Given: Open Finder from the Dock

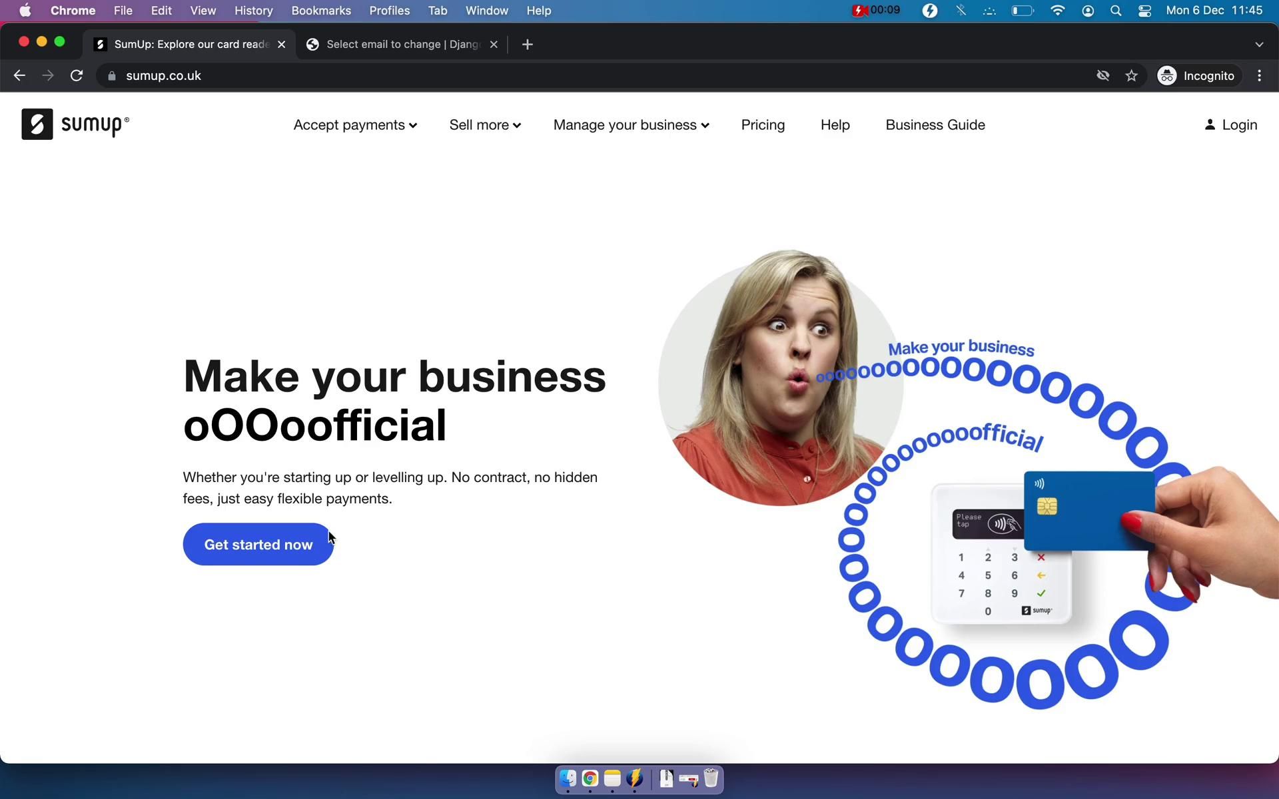Looking at the screenshot, I should (x=568, y=778).
